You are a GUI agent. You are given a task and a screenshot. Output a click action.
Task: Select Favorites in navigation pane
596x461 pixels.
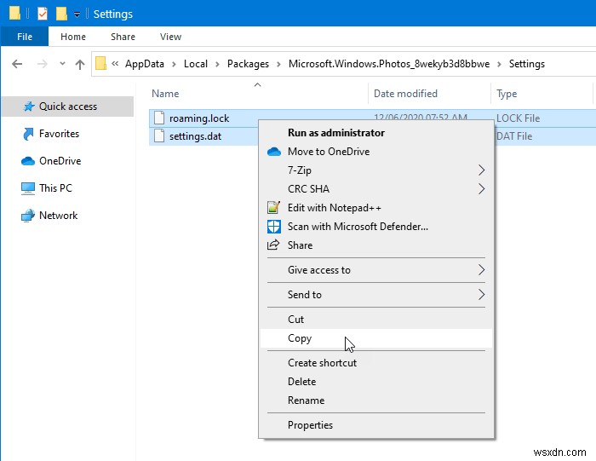click(59, 134)
